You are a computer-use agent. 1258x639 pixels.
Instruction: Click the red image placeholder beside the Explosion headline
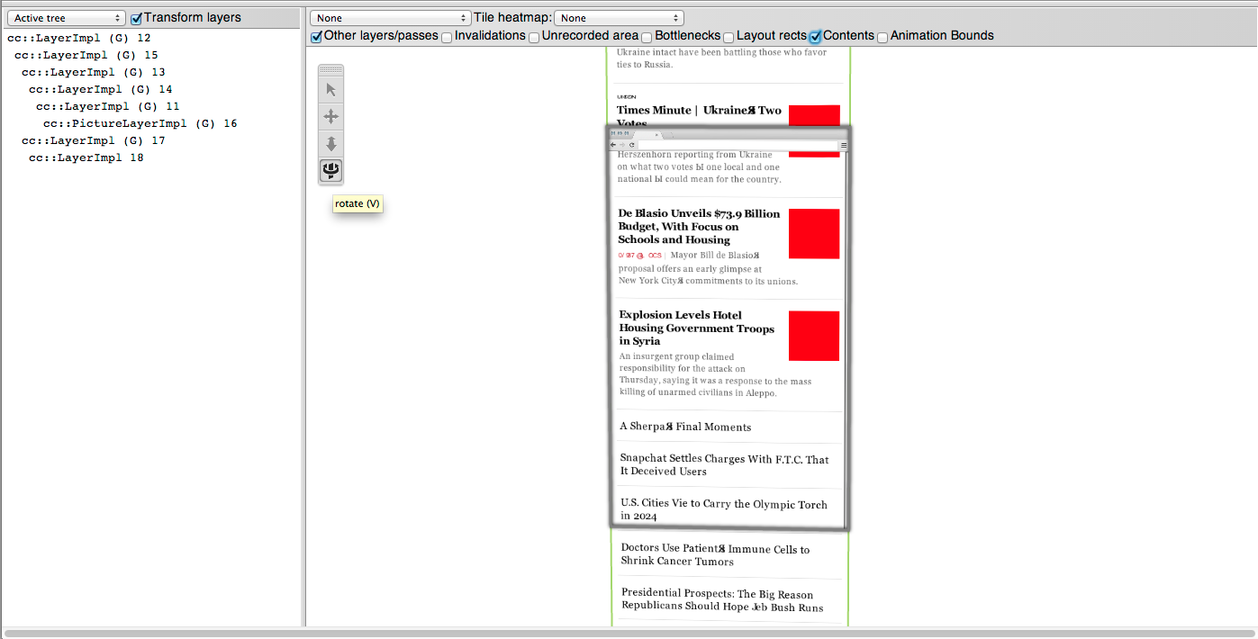click(813, 336)
